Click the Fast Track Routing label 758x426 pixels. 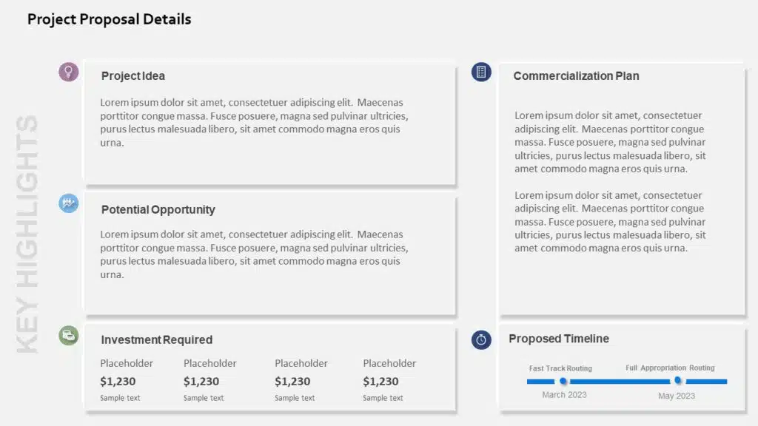[560, 368]
